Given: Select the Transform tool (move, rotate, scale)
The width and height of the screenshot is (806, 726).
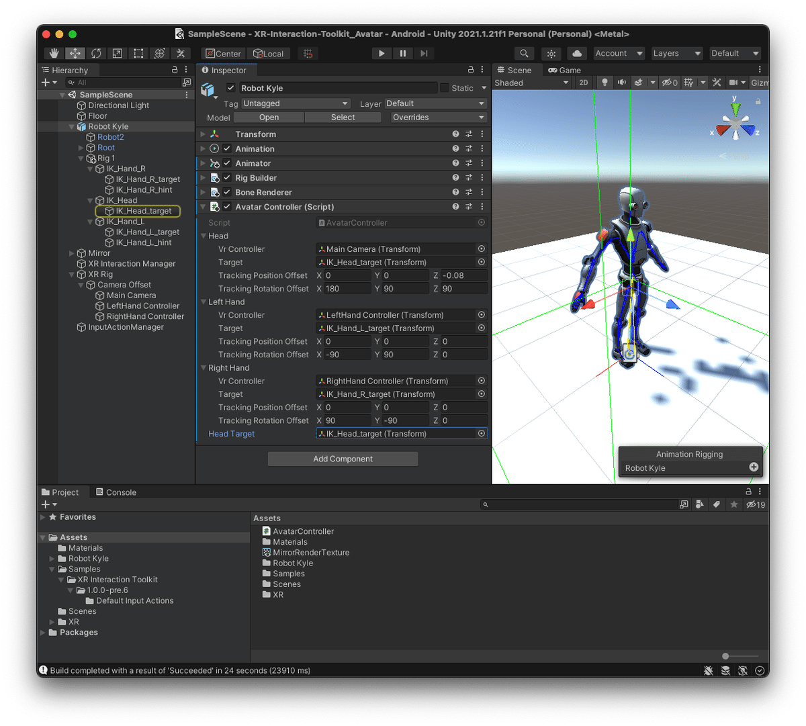Looking at the screenshot, I should [x=159, y=53].
